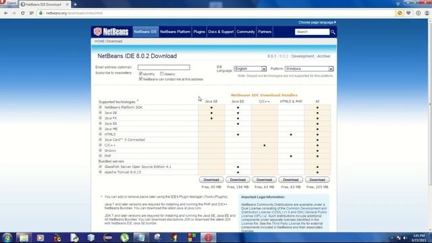Open the oval dark taskbar icon
Image resolution: width=432 pixels, height=243 pixels.
coord(108,238)
